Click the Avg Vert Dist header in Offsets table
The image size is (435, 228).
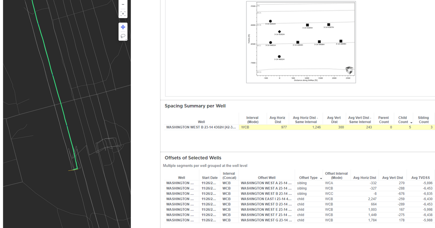(x=393, y=178)
